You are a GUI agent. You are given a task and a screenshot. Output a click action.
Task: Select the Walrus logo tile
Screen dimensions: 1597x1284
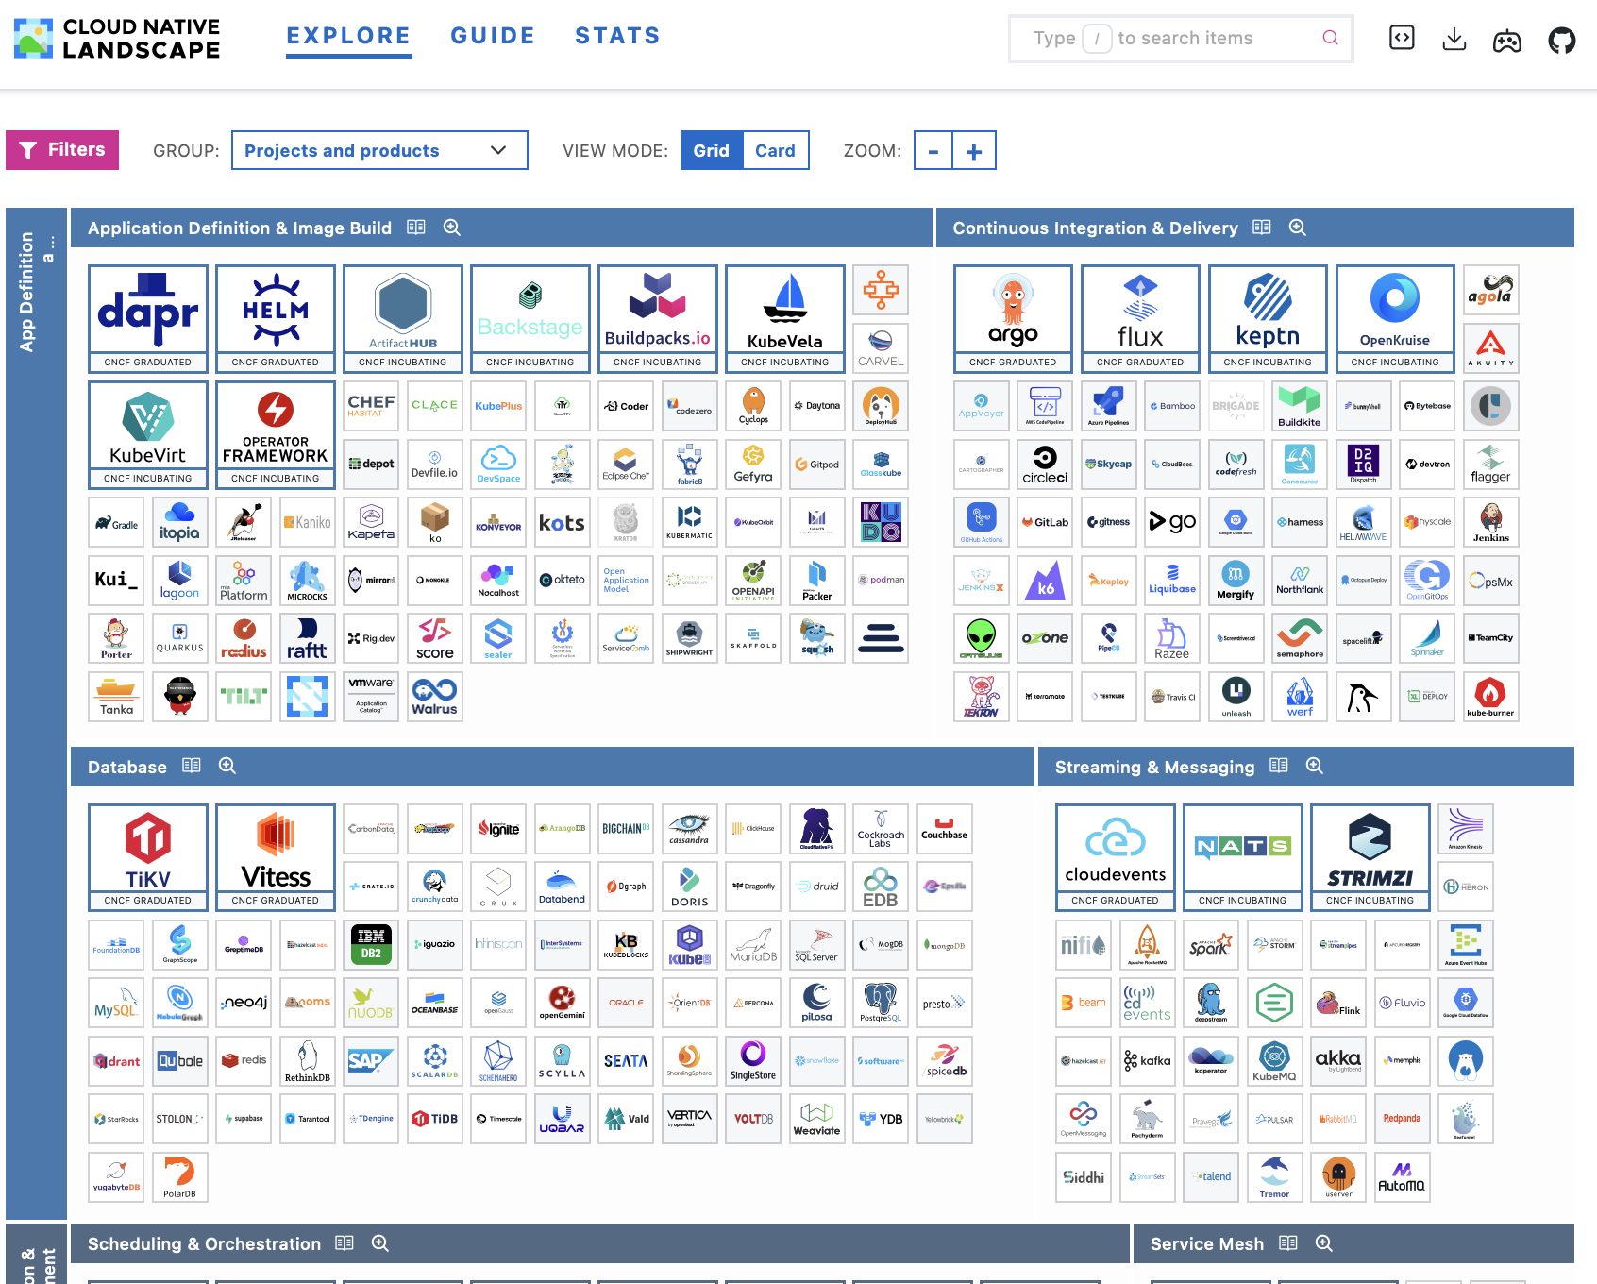pyautogui.click(x=435, y=697)
